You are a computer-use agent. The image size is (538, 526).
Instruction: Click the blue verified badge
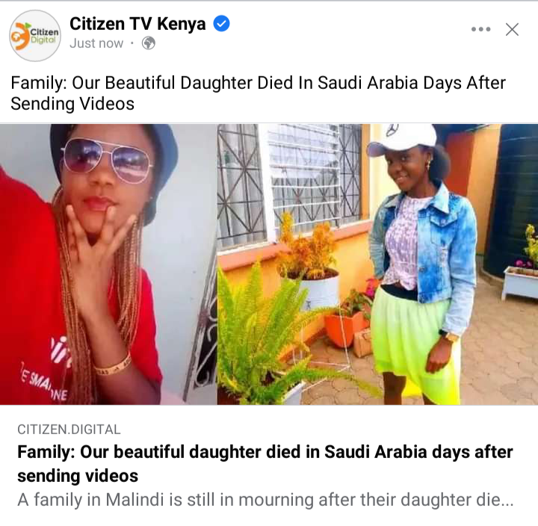pos(222,24)
